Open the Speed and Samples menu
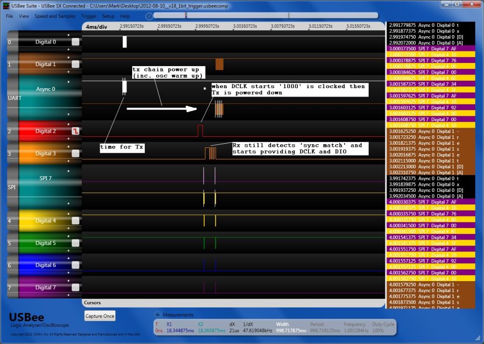The width and height of the screenshot is (484, 344). click(55, 16)
